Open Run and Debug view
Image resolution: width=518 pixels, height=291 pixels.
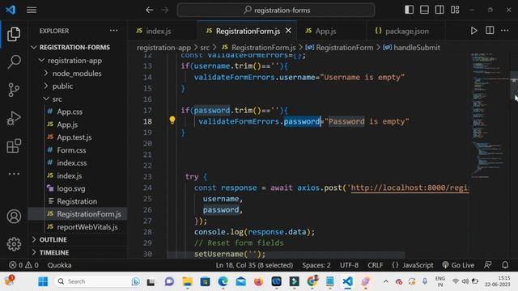14,118
